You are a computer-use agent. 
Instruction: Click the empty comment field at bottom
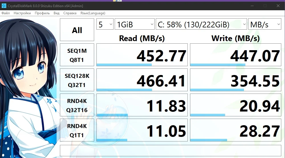(171, 151)
